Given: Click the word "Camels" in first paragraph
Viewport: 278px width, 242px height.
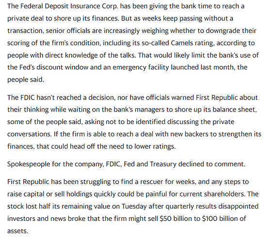Looking at the screenshot, I should point(182,43).
